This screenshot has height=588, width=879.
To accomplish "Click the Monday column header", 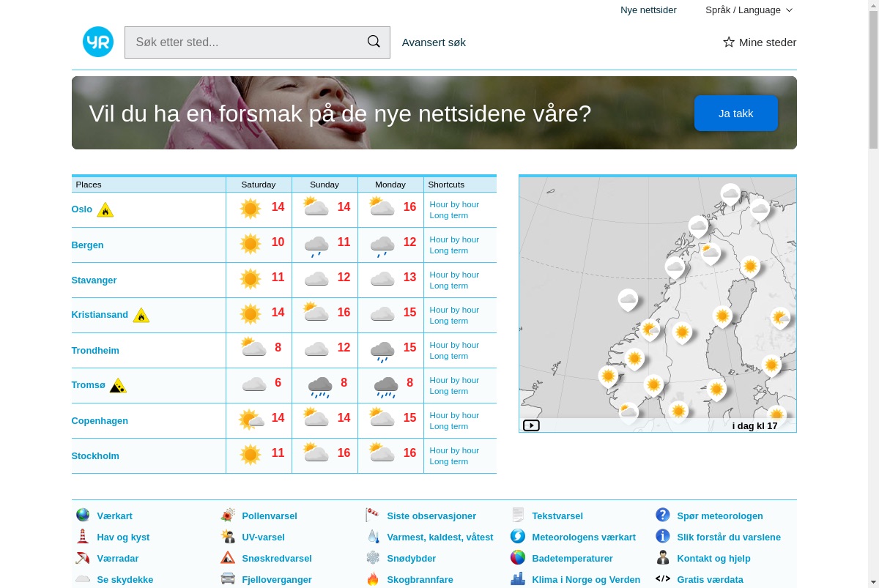I will click(390, 185).
